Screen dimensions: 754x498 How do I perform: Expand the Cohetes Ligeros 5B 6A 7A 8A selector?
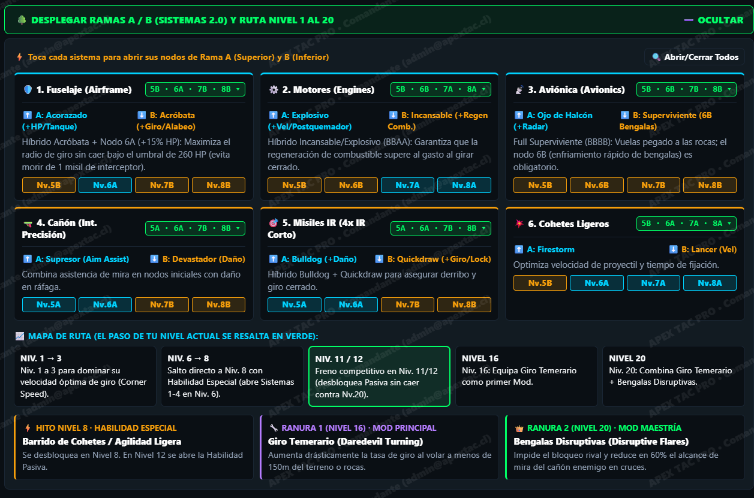(686, 224)
